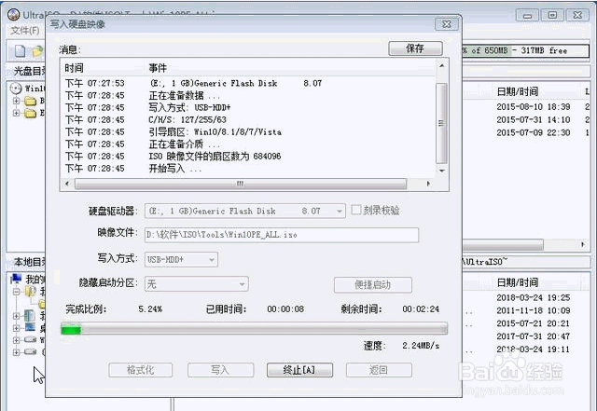
Task: Click the date 2015-07-31 14:10 in the file list
Action: 534,120
